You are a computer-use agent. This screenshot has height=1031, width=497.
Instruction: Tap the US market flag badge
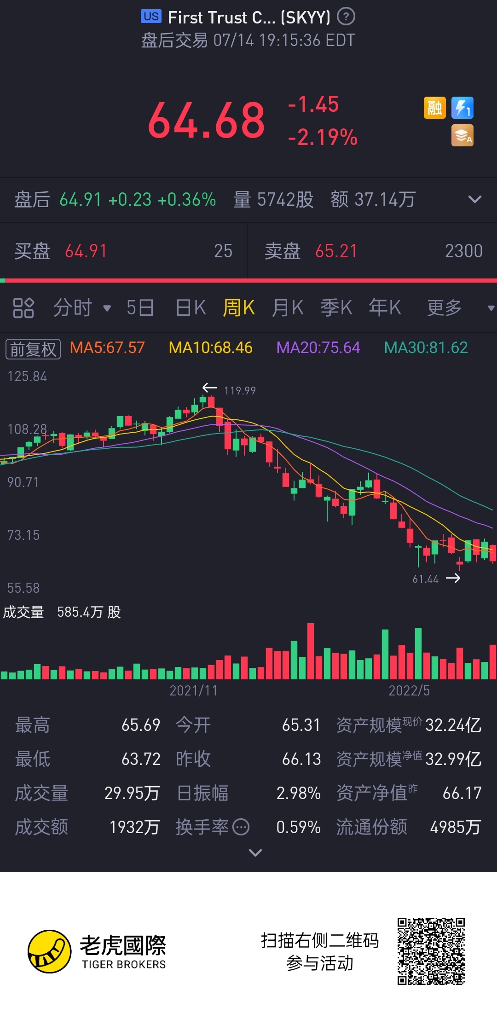pos(151,17)
